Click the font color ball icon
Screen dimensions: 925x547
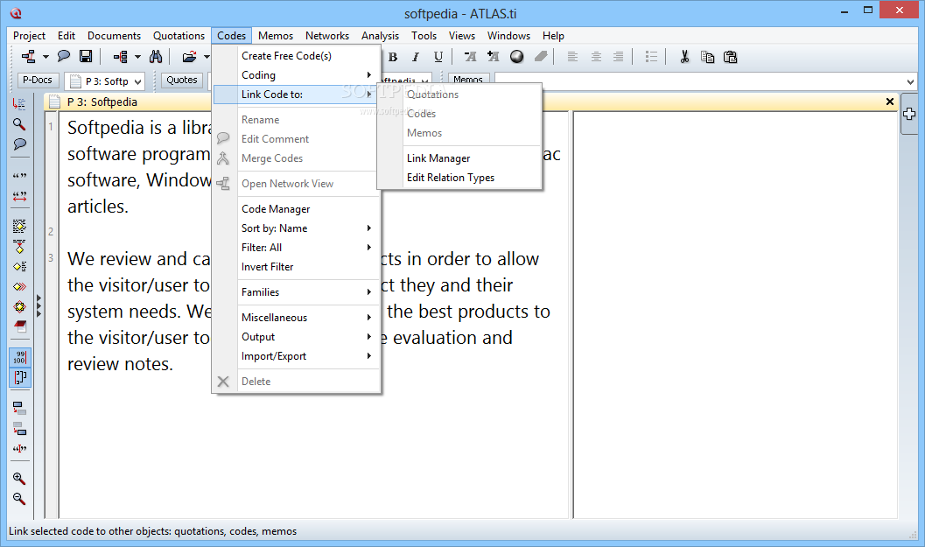pos(517,57)
